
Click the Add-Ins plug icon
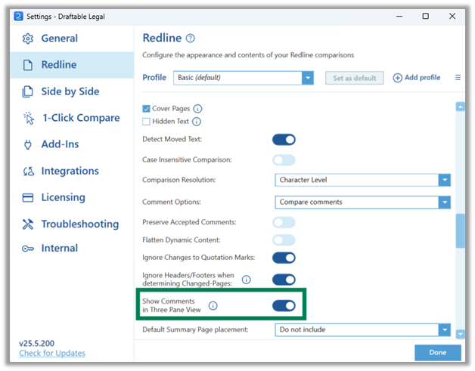click(x=27, y=144)
